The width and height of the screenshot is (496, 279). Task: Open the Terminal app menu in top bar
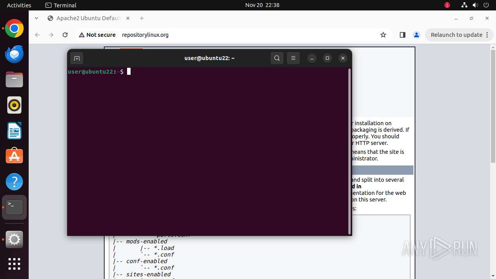click(x=61, y=5)
